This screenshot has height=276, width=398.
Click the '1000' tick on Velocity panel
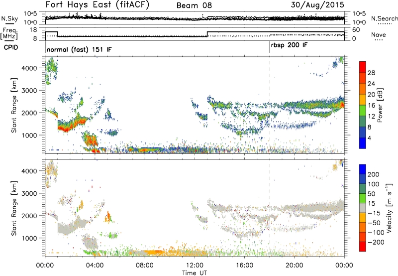click(x=29, y=238)
